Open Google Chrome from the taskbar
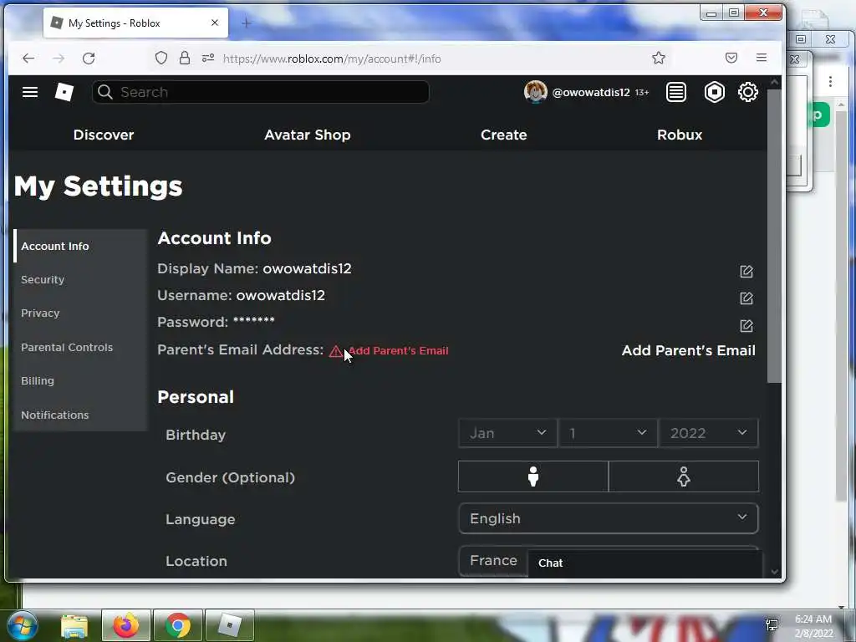The height and width of the screenshot is (642, 856). point(178,625)
